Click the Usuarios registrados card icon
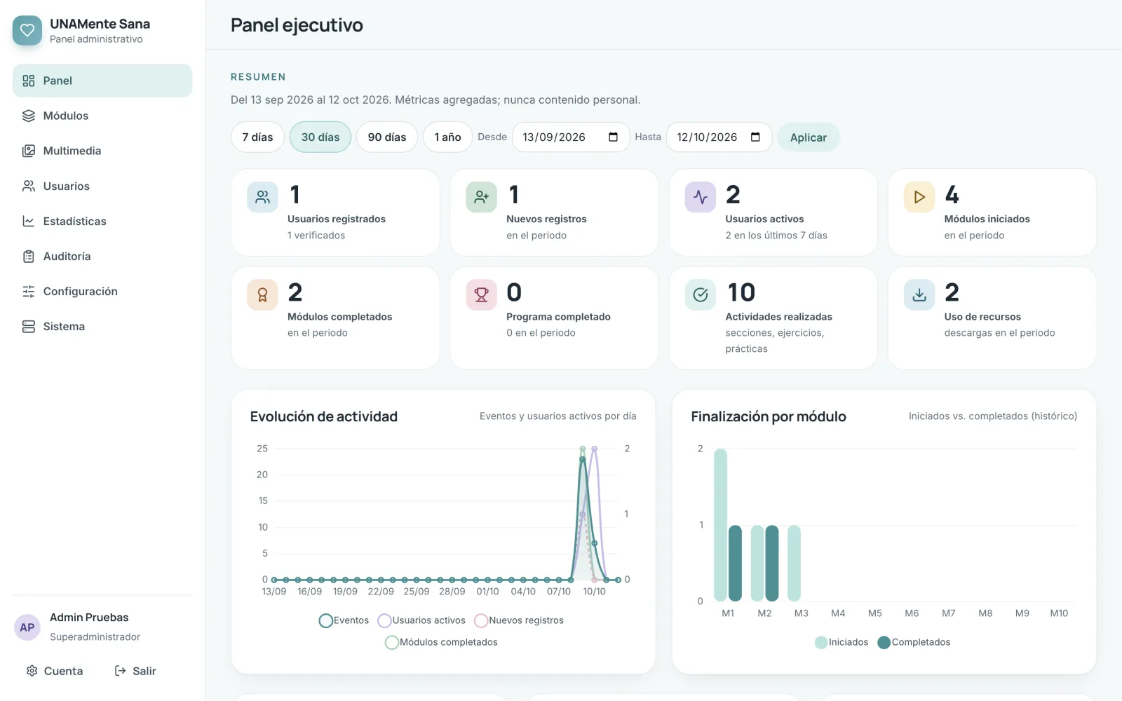 click(x=262, y=197)
